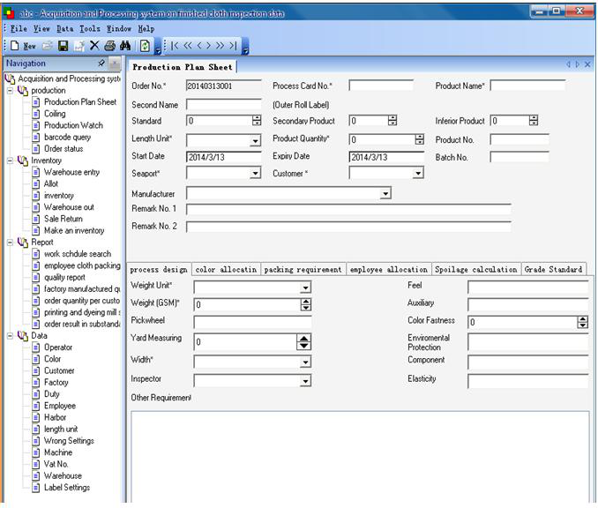Open the Tools menu
This screenshot has height=508, width=598.
[90, 28]
